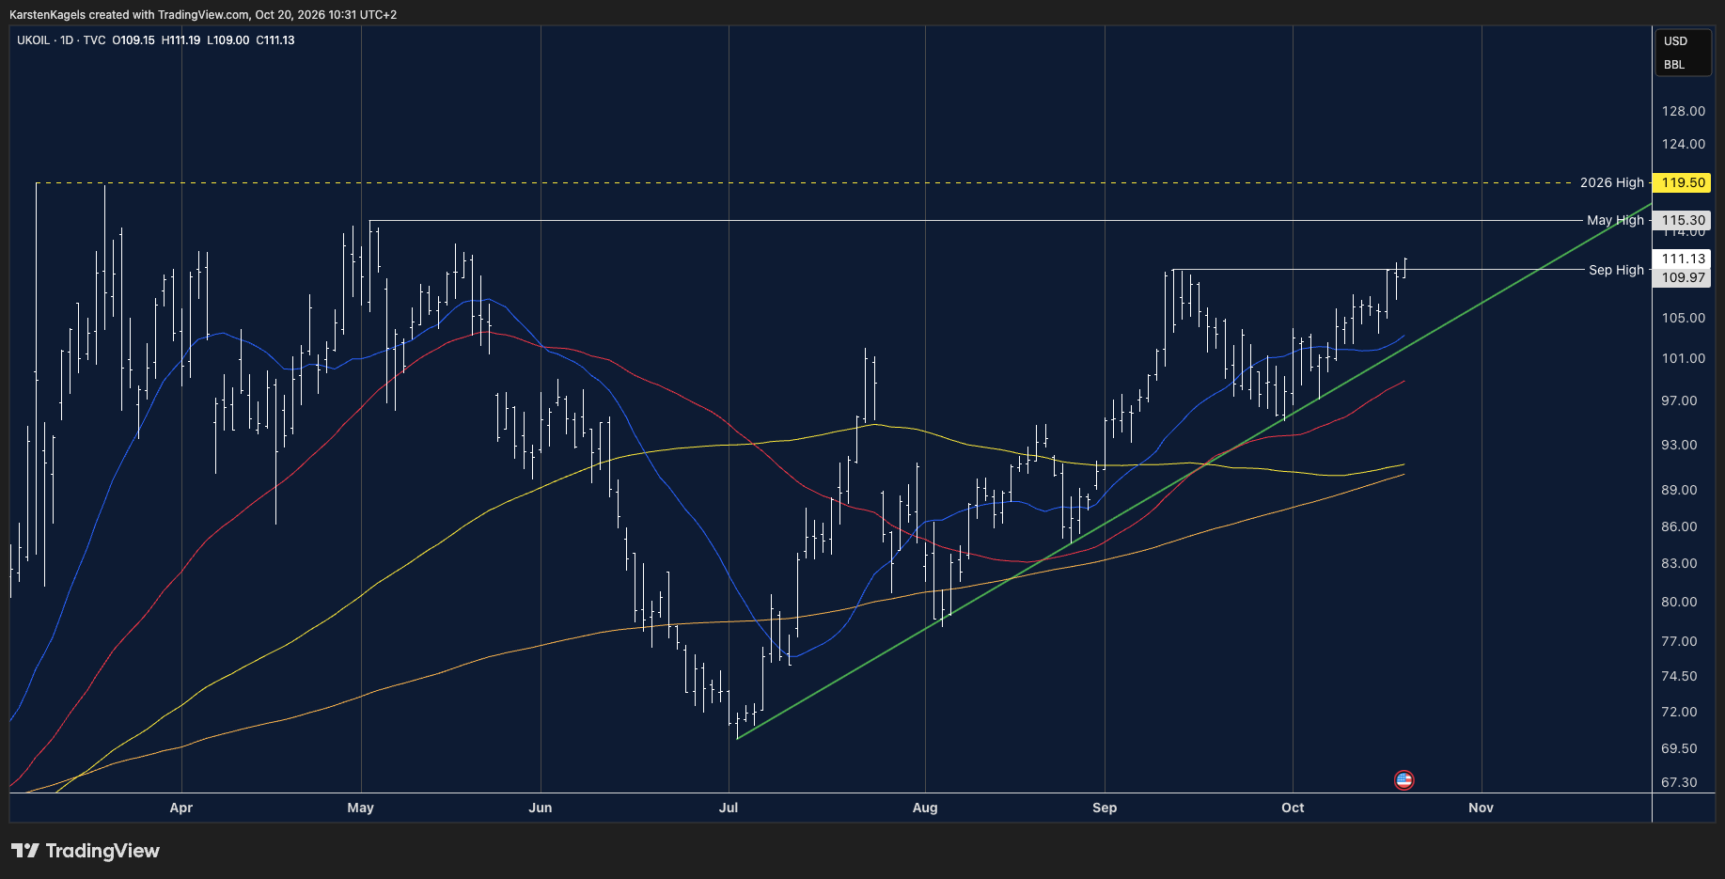The width and height of the screenshot is (1725, 879).
Task: Click the Jun time axis label
Action: pyautogui.click(x=541, y=808)
